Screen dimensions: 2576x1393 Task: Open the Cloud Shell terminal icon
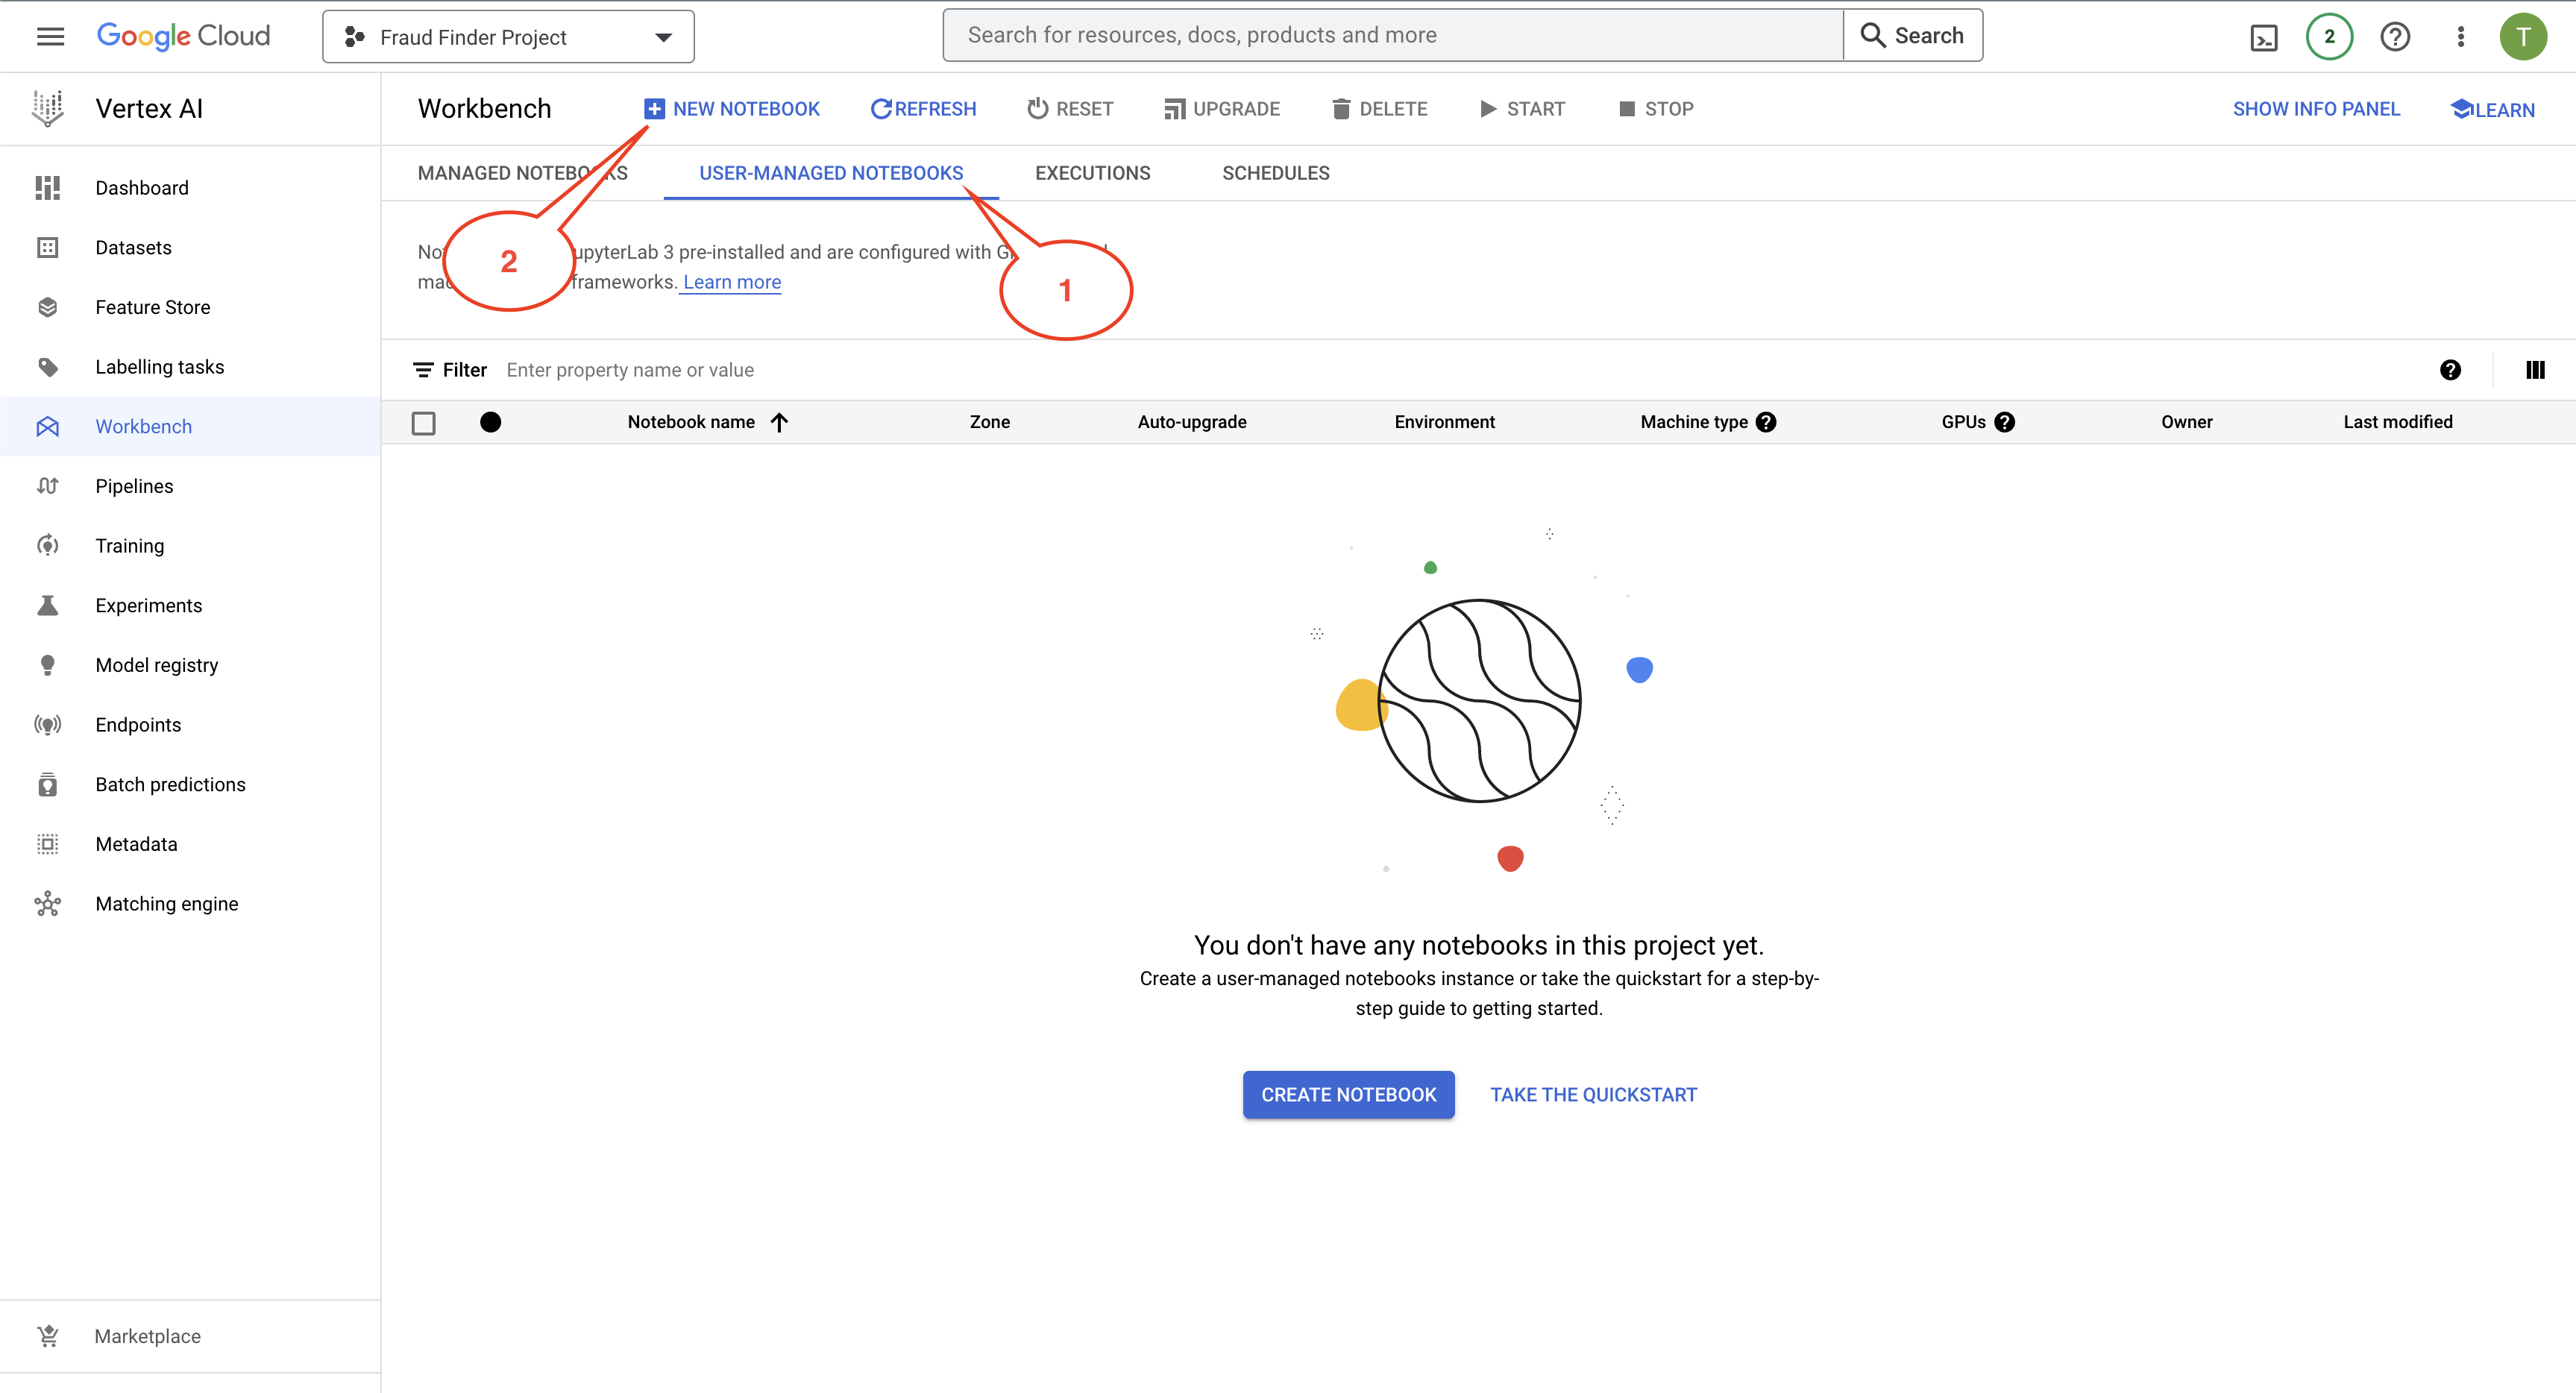point(2263,38)
